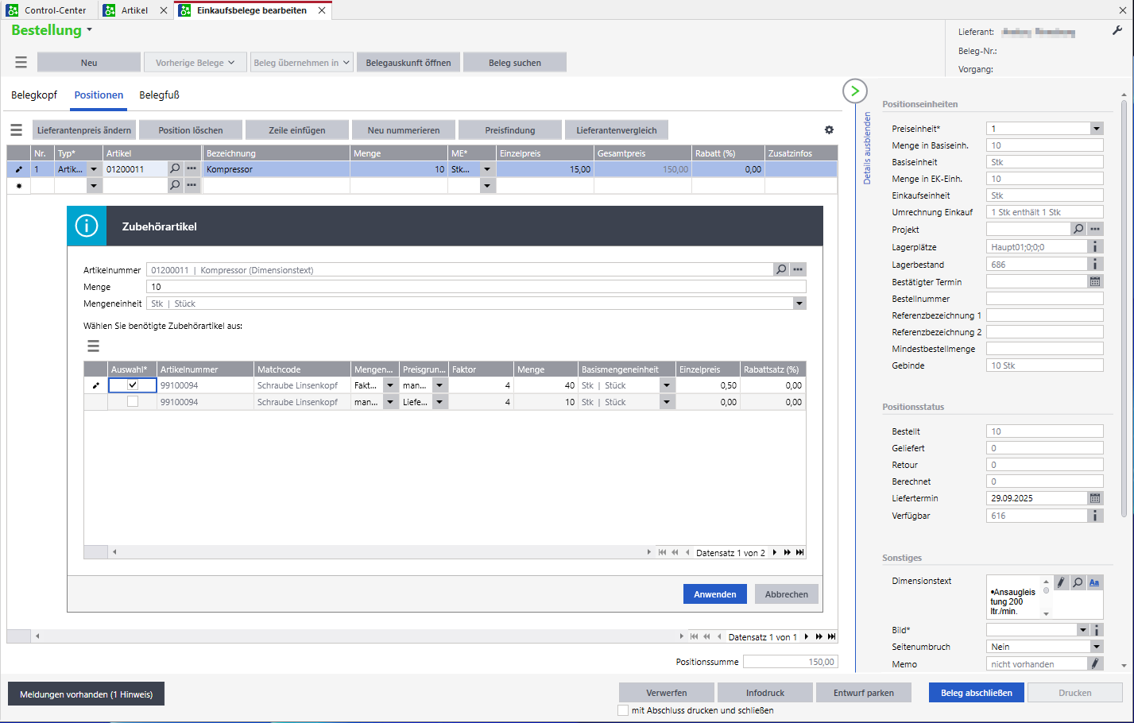The height and width of the screenshot is (723, 1134).
Task: Click the Anwenden button
Action: [x=714, y=594]
